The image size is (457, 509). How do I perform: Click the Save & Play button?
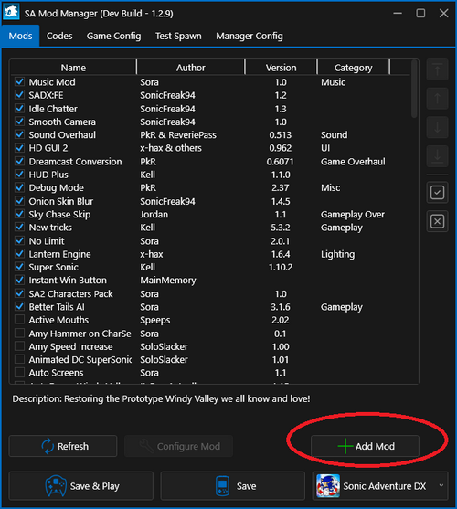(81, 485)
